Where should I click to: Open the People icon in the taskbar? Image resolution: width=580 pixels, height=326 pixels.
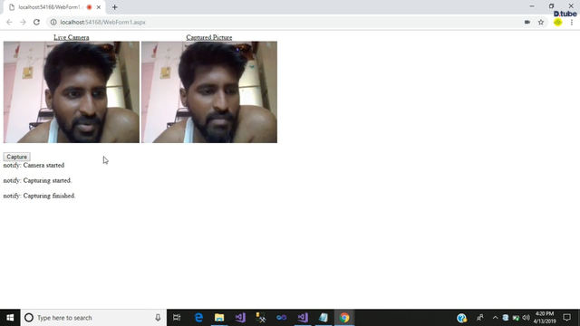tap(480, 318)
